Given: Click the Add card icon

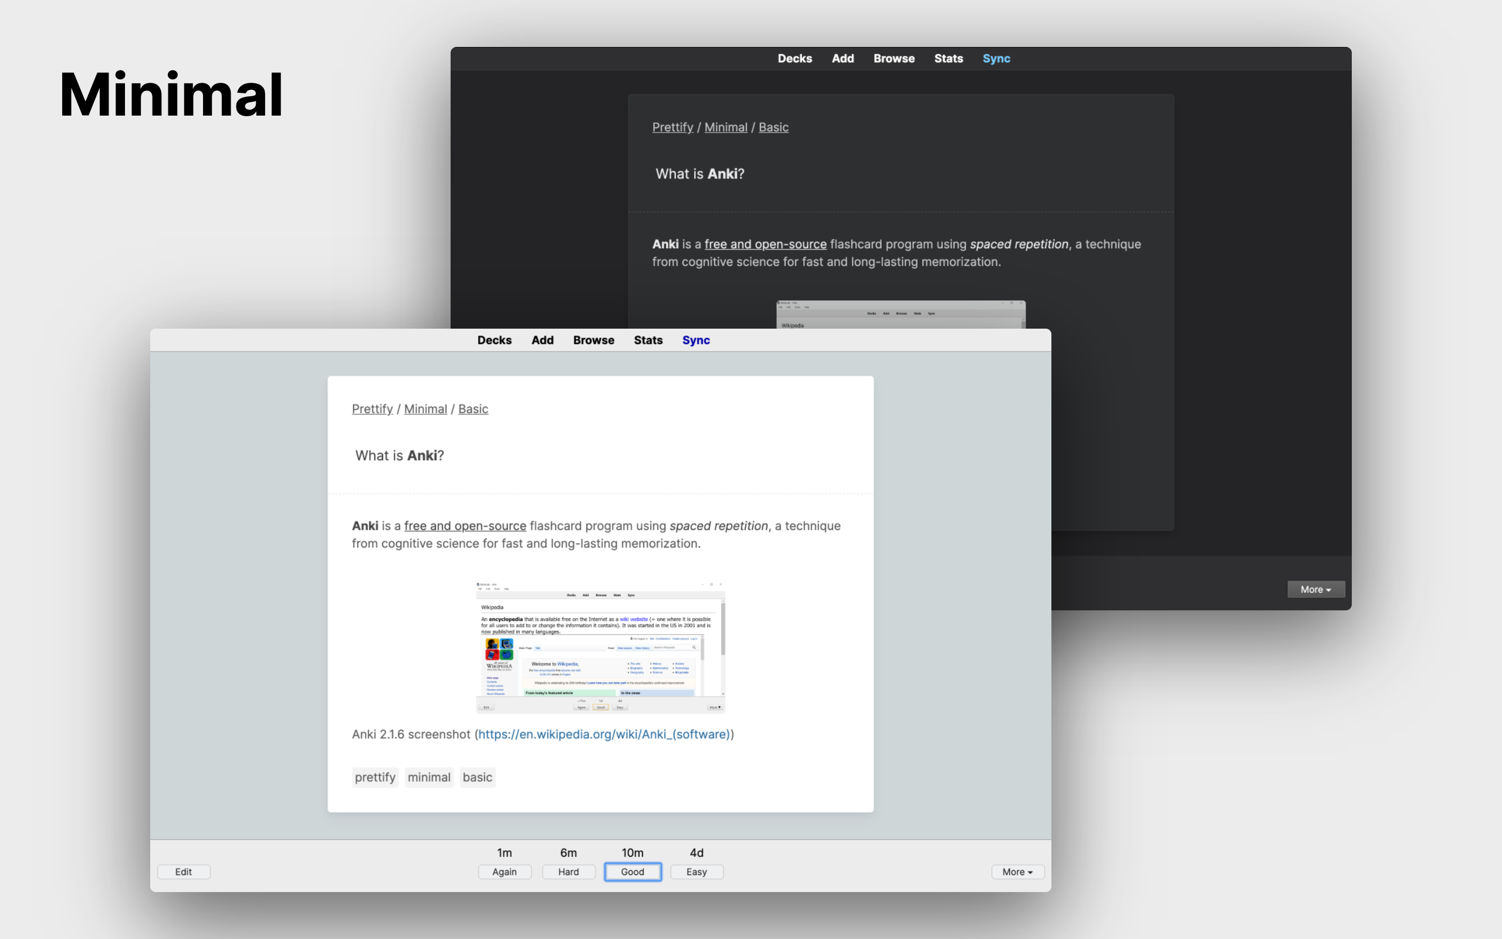Looking at the screenshot, I should pos(541,340).
